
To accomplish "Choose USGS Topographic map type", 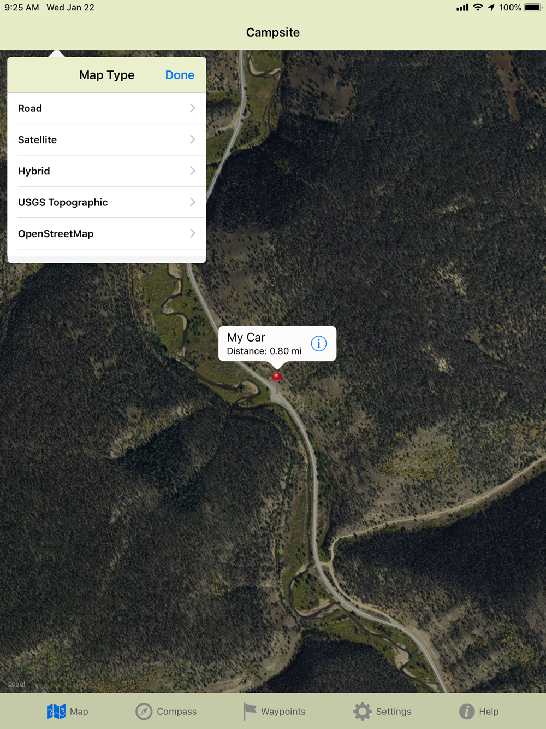I will 106,202.
